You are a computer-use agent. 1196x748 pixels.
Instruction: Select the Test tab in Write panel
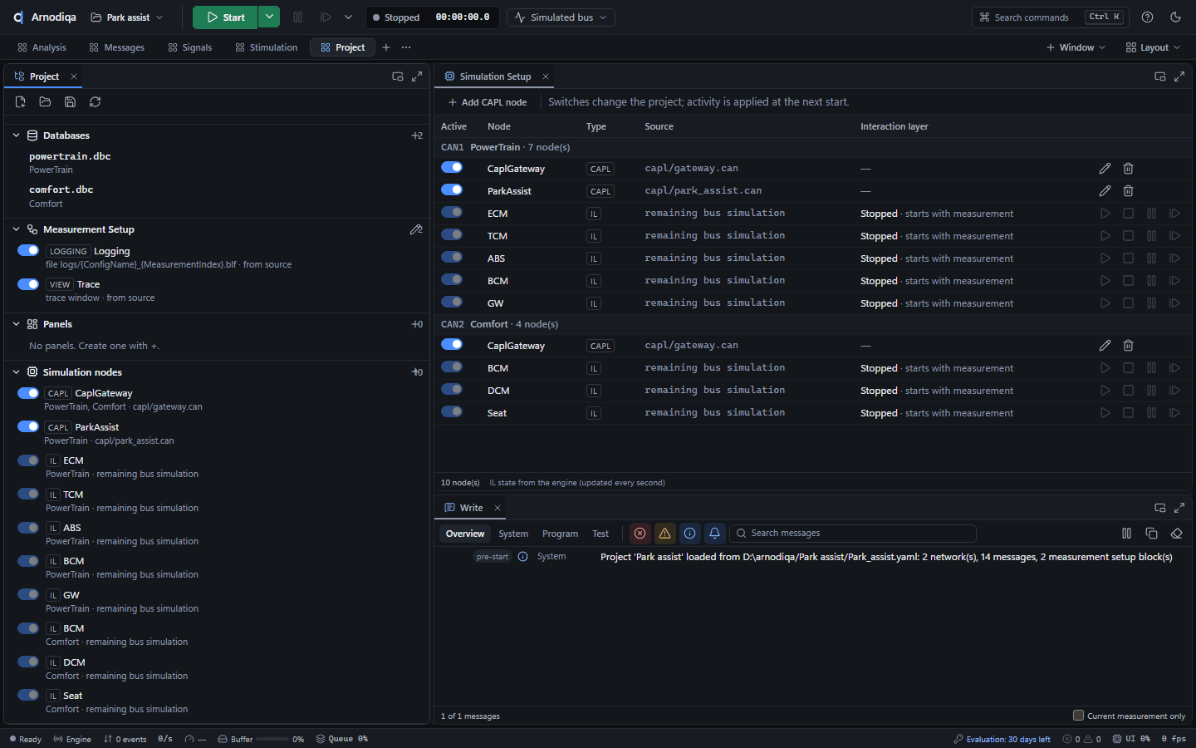(x=600, y=534)
